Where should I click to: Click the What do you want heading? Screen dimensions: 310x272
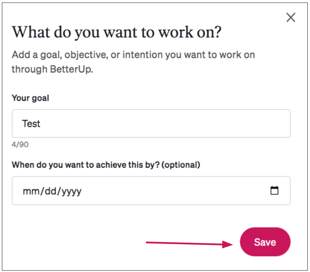click(117, 32)
